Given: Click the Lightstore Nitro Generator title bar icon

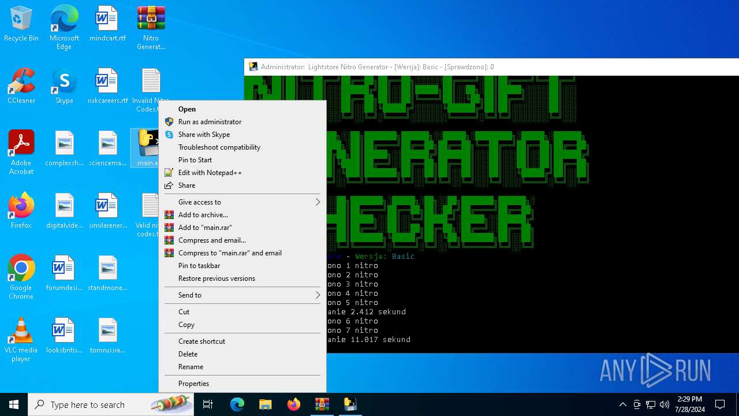Looking at the screenshot, I should pyautogui.click(x=253, y=67).
